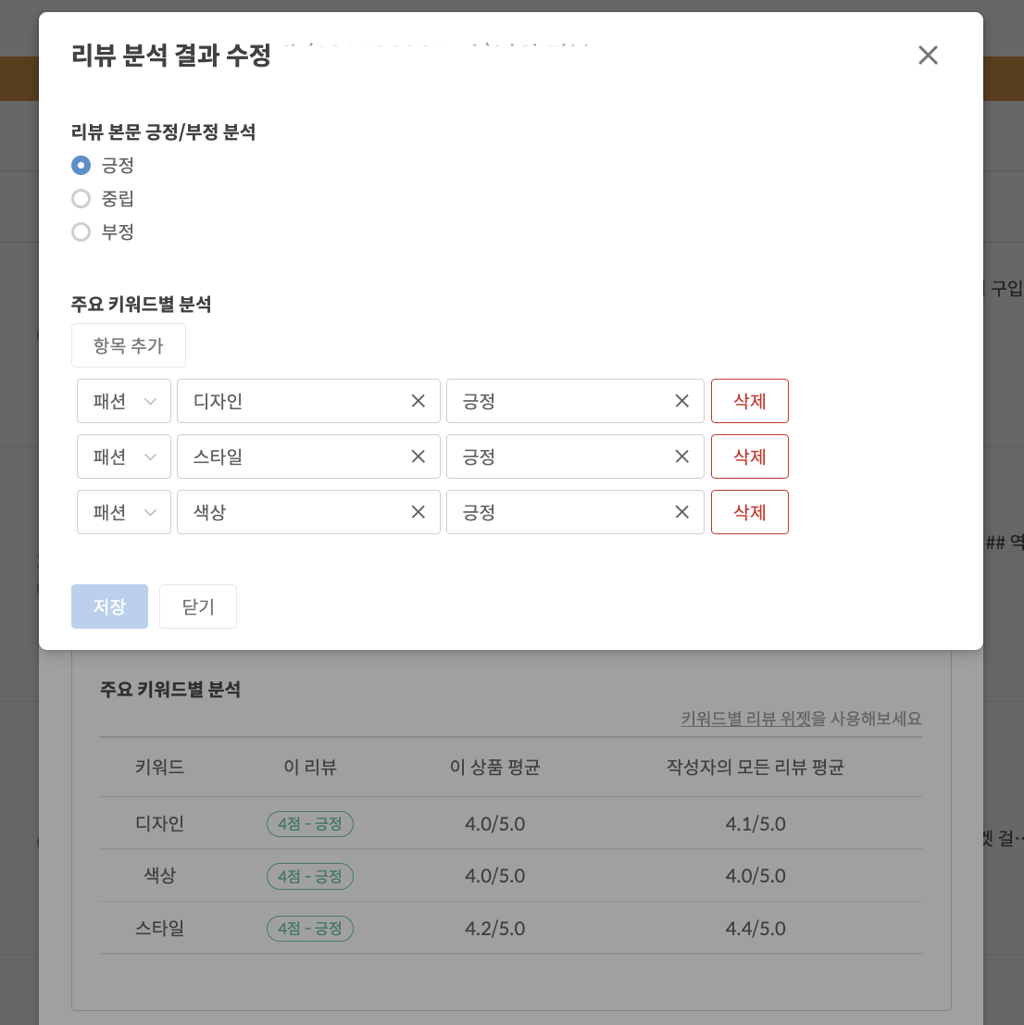Screen dimensions: 1024x1025
Task: Close the review analysis edit dialog
Action: pyautogui.click(x=928, y=56)
